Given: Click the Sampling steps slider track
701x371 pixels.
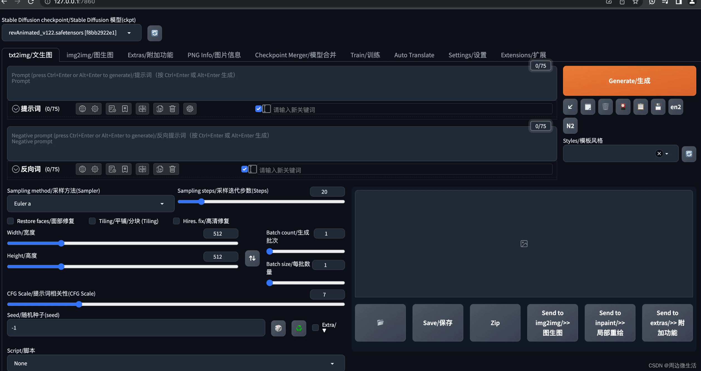Looking at the screenshot, I should tap(261, 202).
